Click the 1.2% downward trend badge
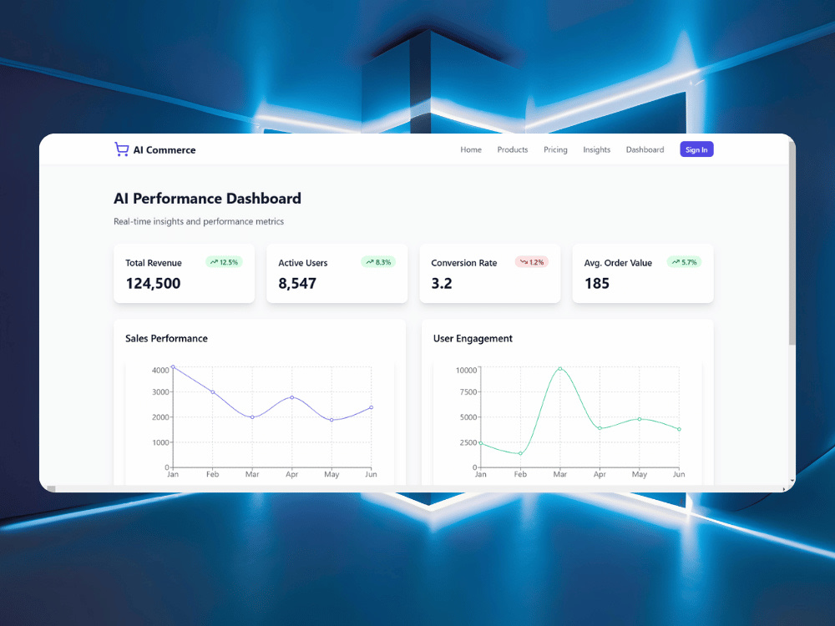The image size is (835, 626). coord(531,262)
